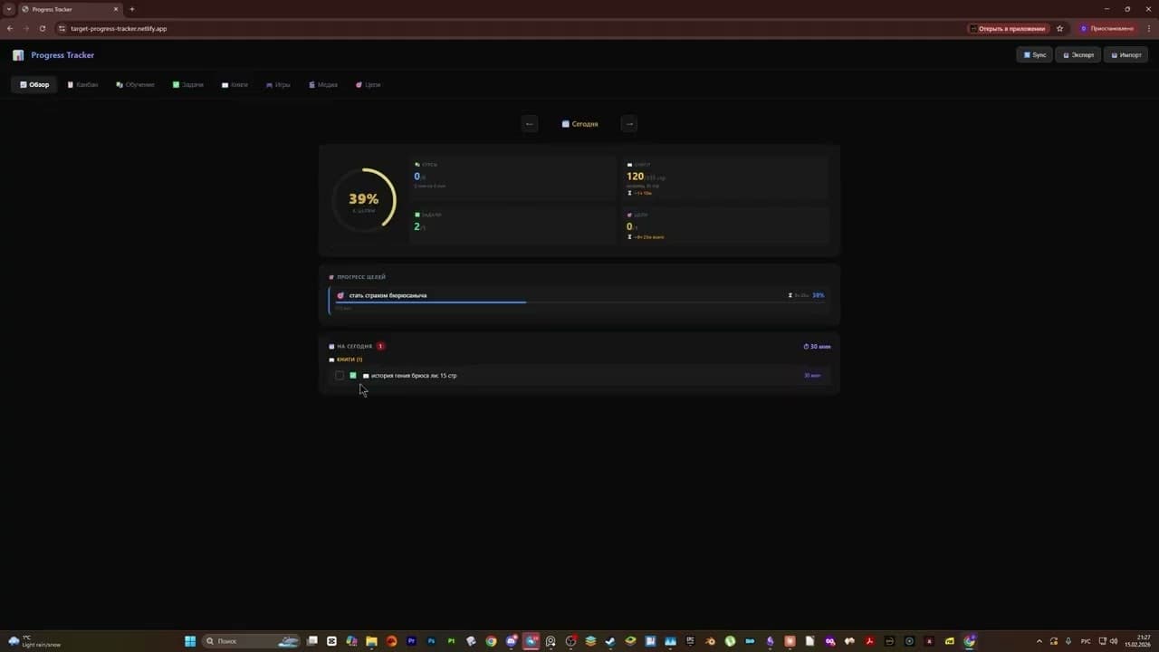The height and width of the screenshot is (652, 1159).
Task: Switch to the Канбан tab
Action: tap(82, 84)
